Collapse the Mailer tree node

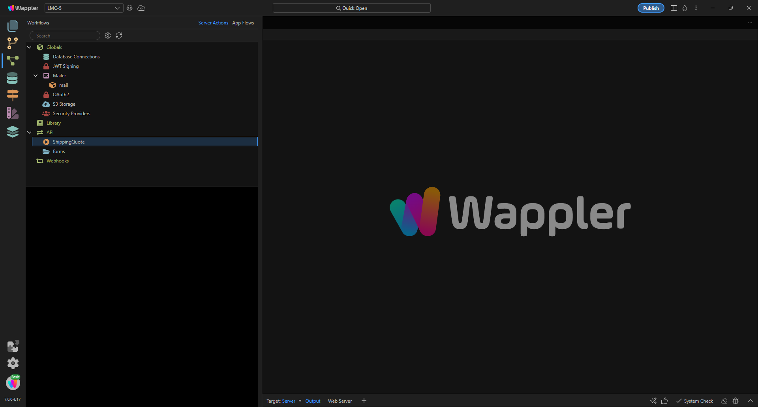(36, 76)
